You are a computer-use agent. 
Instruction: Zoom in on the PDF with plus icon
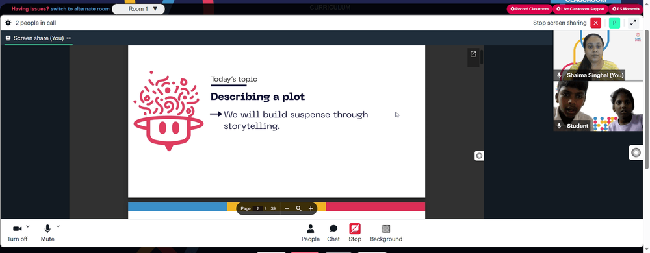click(x=311, y=208)
